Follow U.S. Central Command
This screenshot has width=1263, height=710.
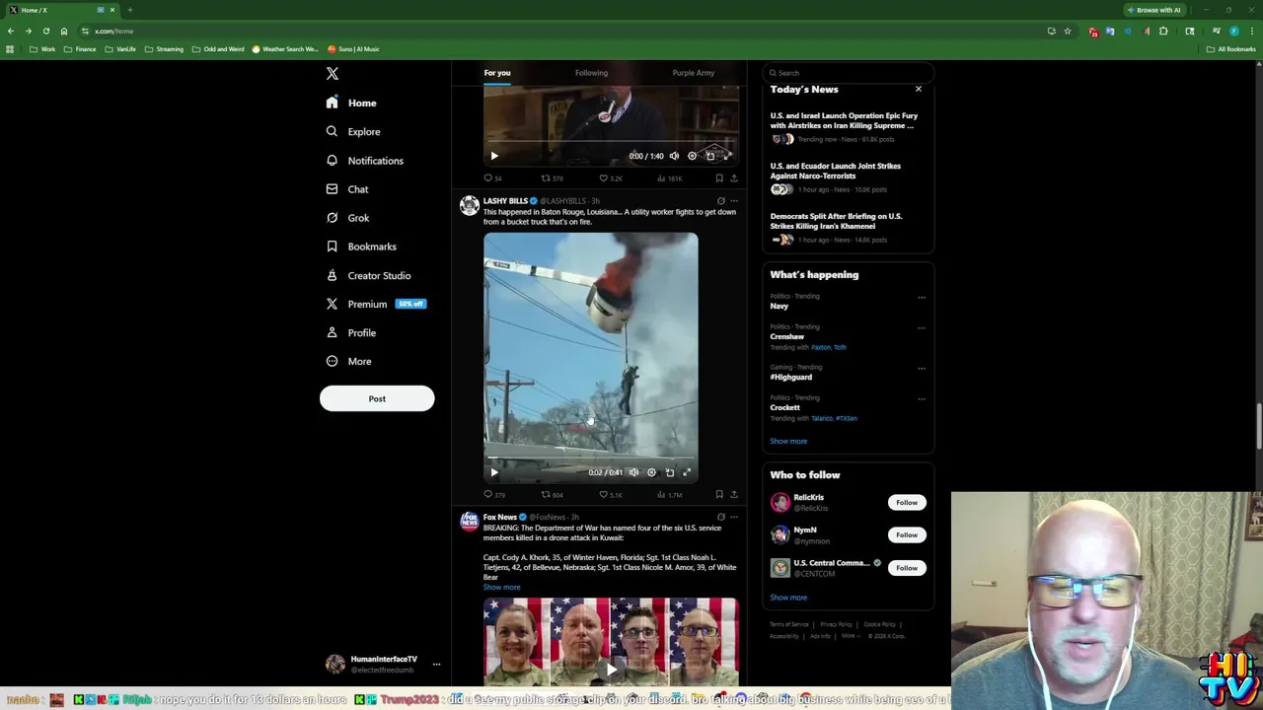click(907, 568)
